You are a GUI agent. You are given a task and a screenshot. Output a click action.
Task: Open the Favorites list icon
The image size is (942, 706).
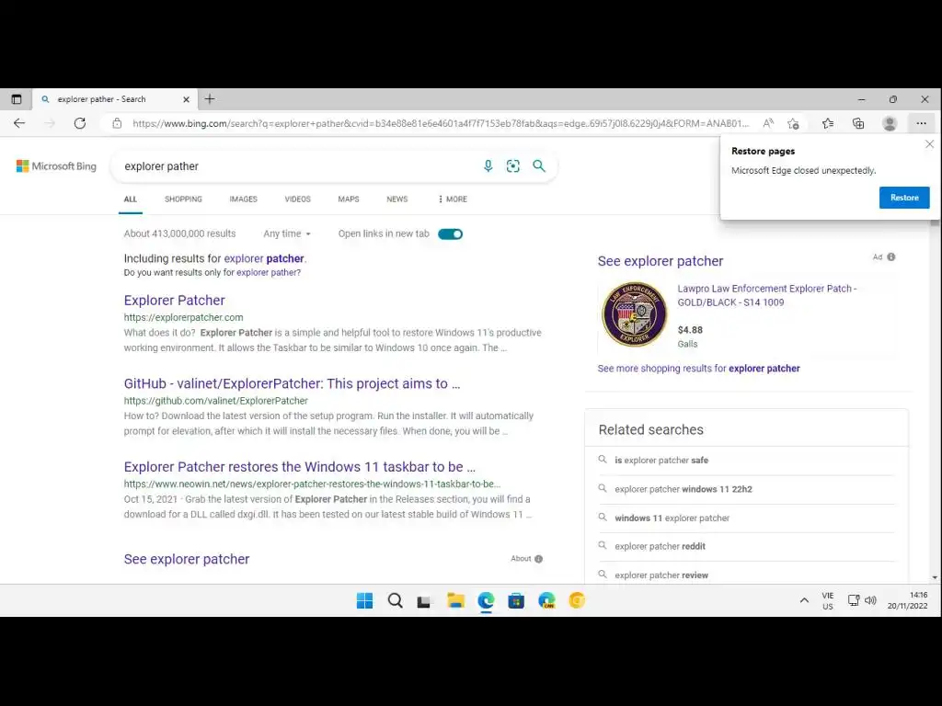828,123
